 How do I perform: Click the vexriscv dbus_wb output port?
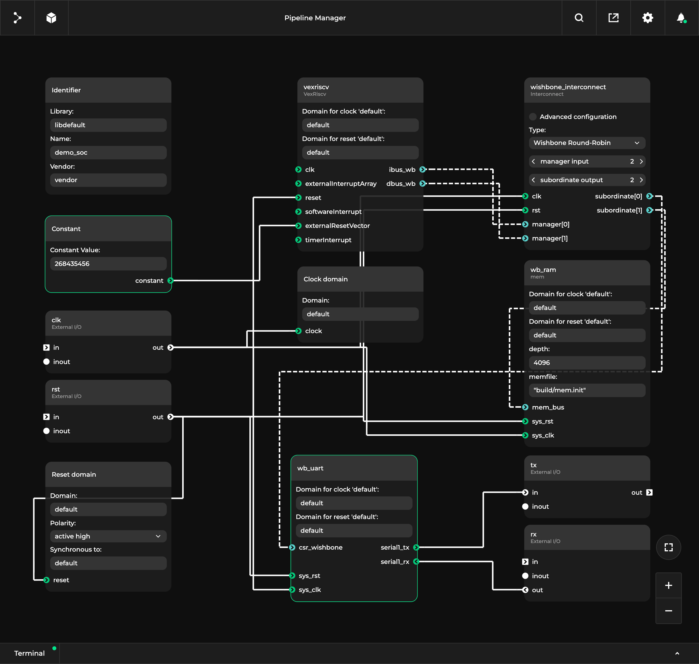[x=423, y=184]
